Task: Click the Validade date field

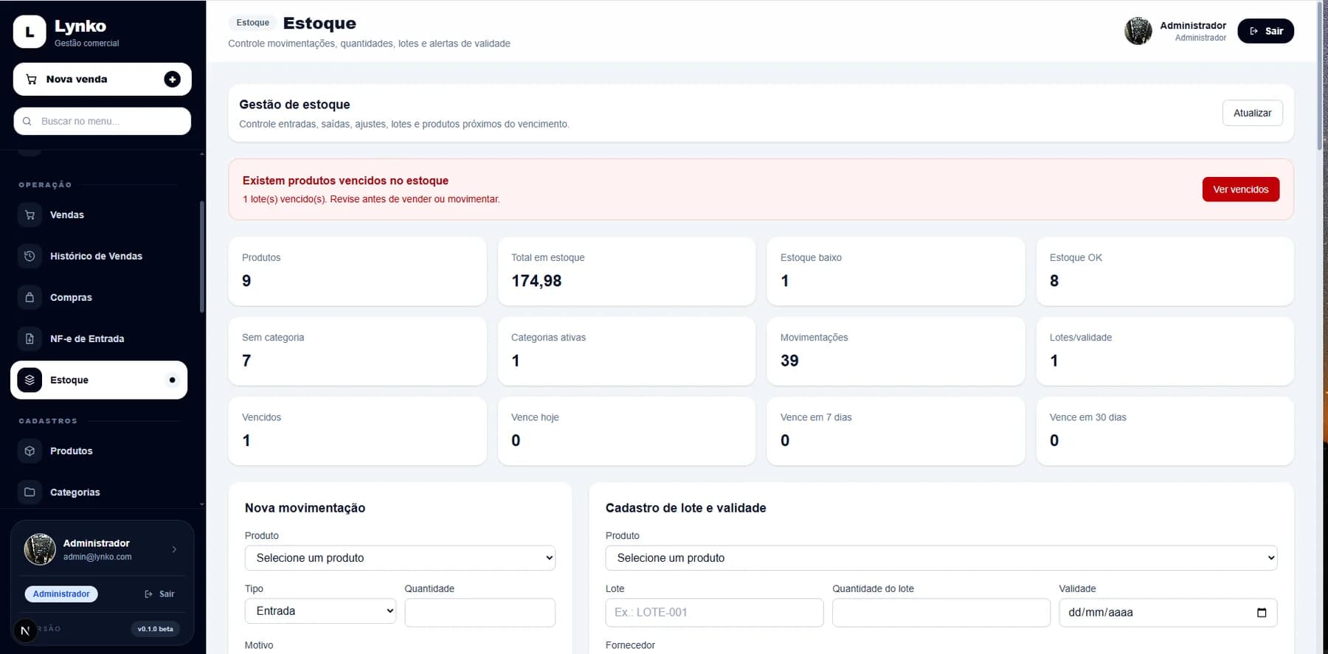Action: coord(1168,613)
